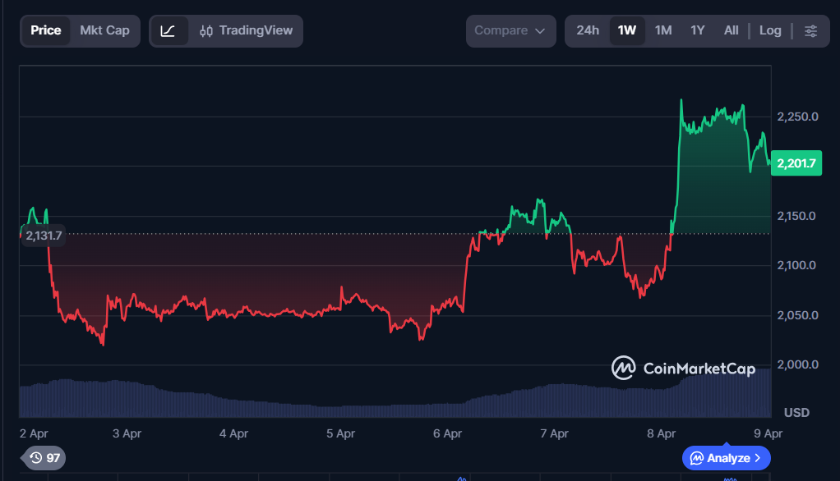This screenshot has width=840, height=481.
Task: Select the 1W time range
Action: [x=627, y=31]
